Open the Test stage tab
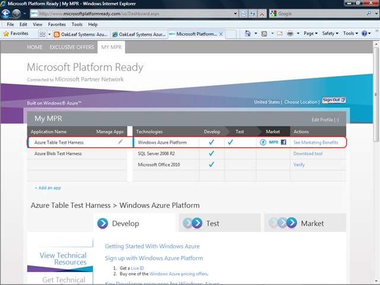This screenshot has width=380, height=285. click(220, 223)
